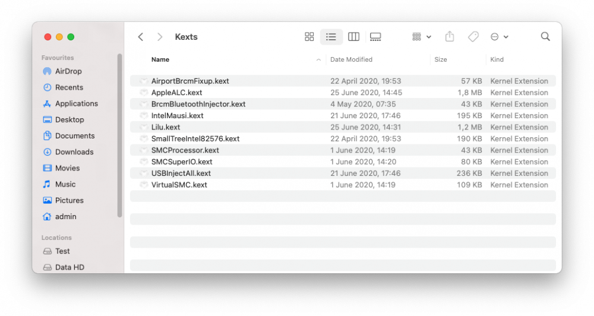
Task: Minimise window with the yellow button
Action: pos(59,37)
